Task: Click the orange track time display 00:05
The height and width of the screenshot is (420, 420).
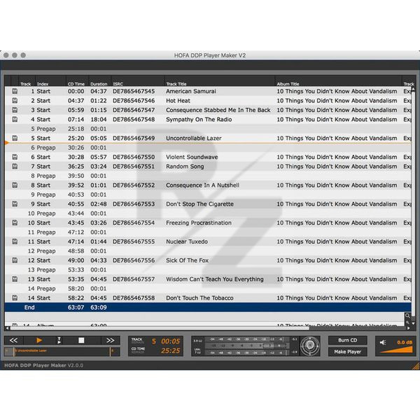Action: click(170, 342)
